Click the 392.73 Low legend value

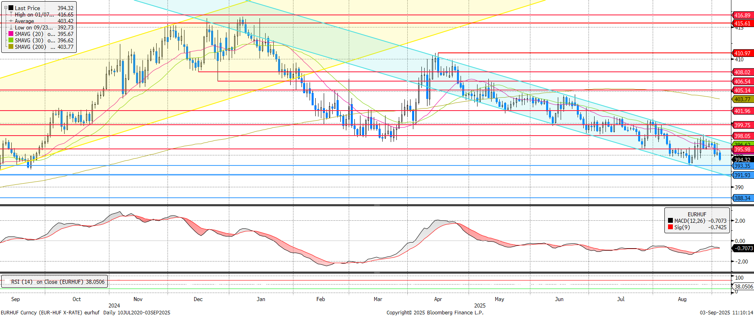(x=65, y=27)
